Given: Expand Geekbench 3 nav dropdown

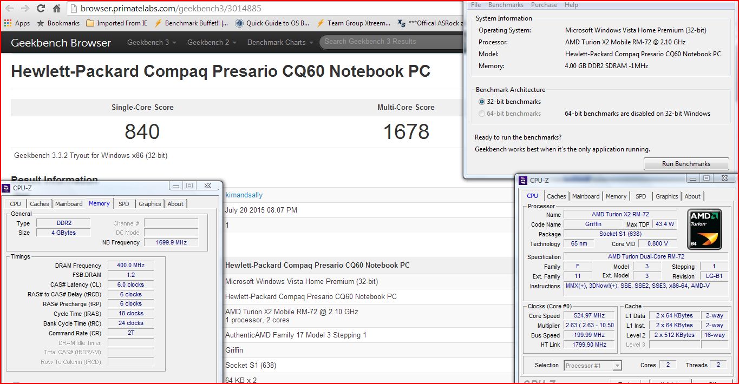Looking at the screenshot, I should coord(152,42).
